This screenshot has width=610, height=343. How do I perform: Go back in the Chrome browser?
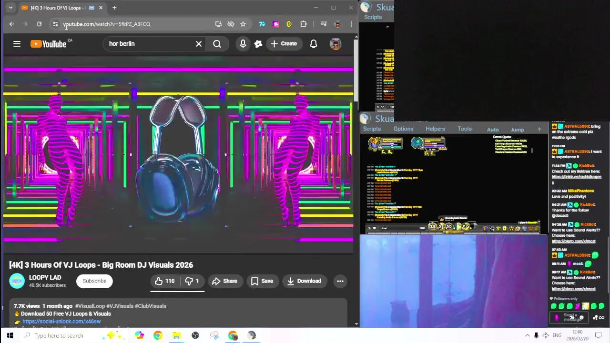click(x=11, y=24)
